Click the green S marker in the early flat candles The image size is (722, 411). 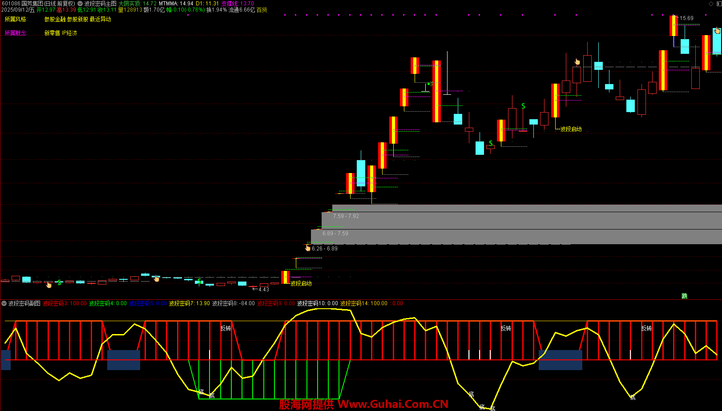coord(59,282)
